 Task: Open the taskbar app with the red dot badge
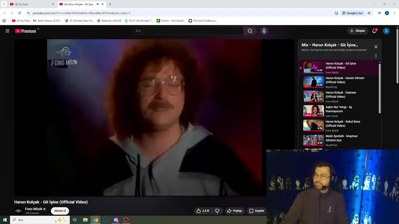126,220
